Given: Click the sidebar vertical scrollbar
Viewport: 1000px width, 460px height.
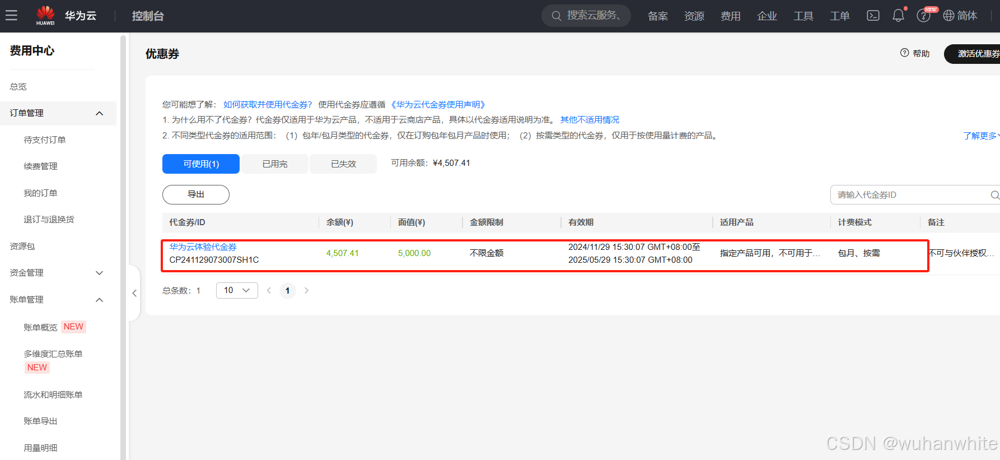Looking at the screenshot, I should [x=123, y=247].
